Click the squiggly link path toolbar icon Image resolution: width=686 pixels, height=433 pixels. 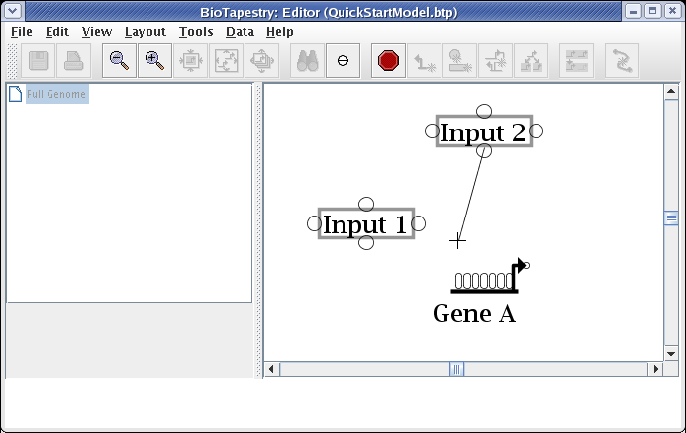622,61
